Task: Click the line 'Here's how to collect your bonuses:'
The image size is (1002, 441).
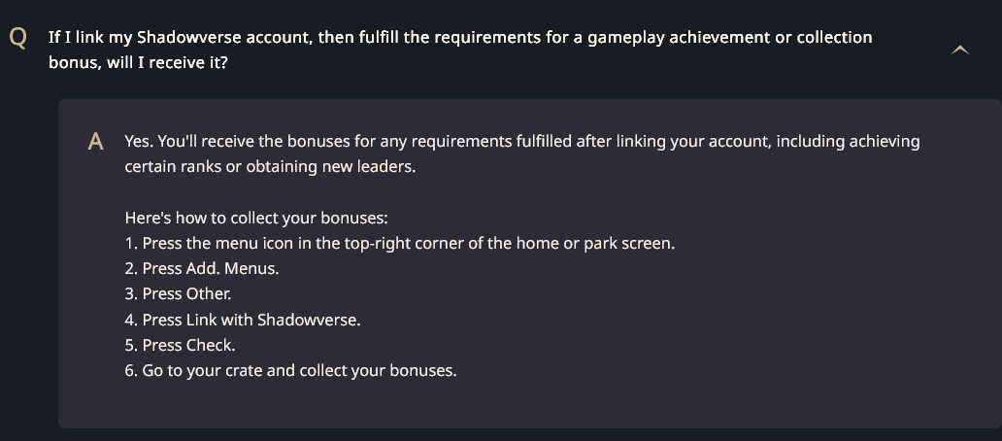Action: pyautogui.click(x=256, y=218)
